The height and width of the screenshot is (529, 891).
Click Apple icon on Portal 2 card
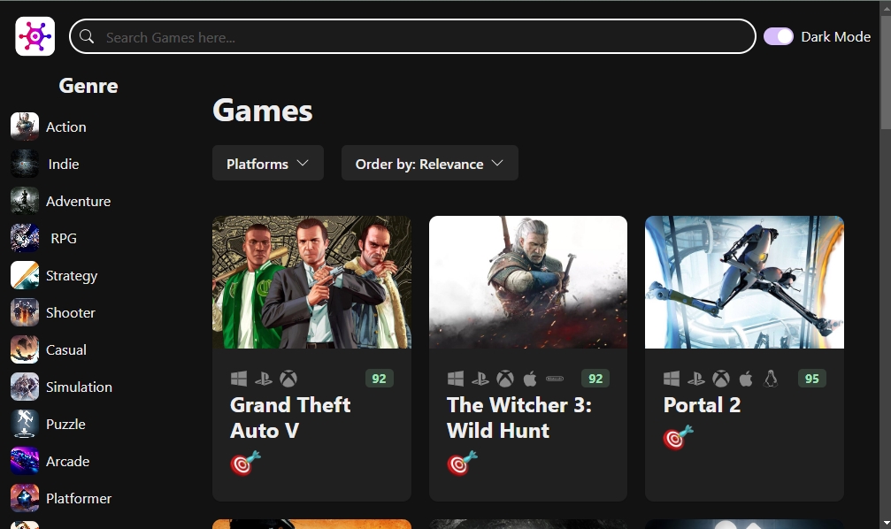pos(746,379)
